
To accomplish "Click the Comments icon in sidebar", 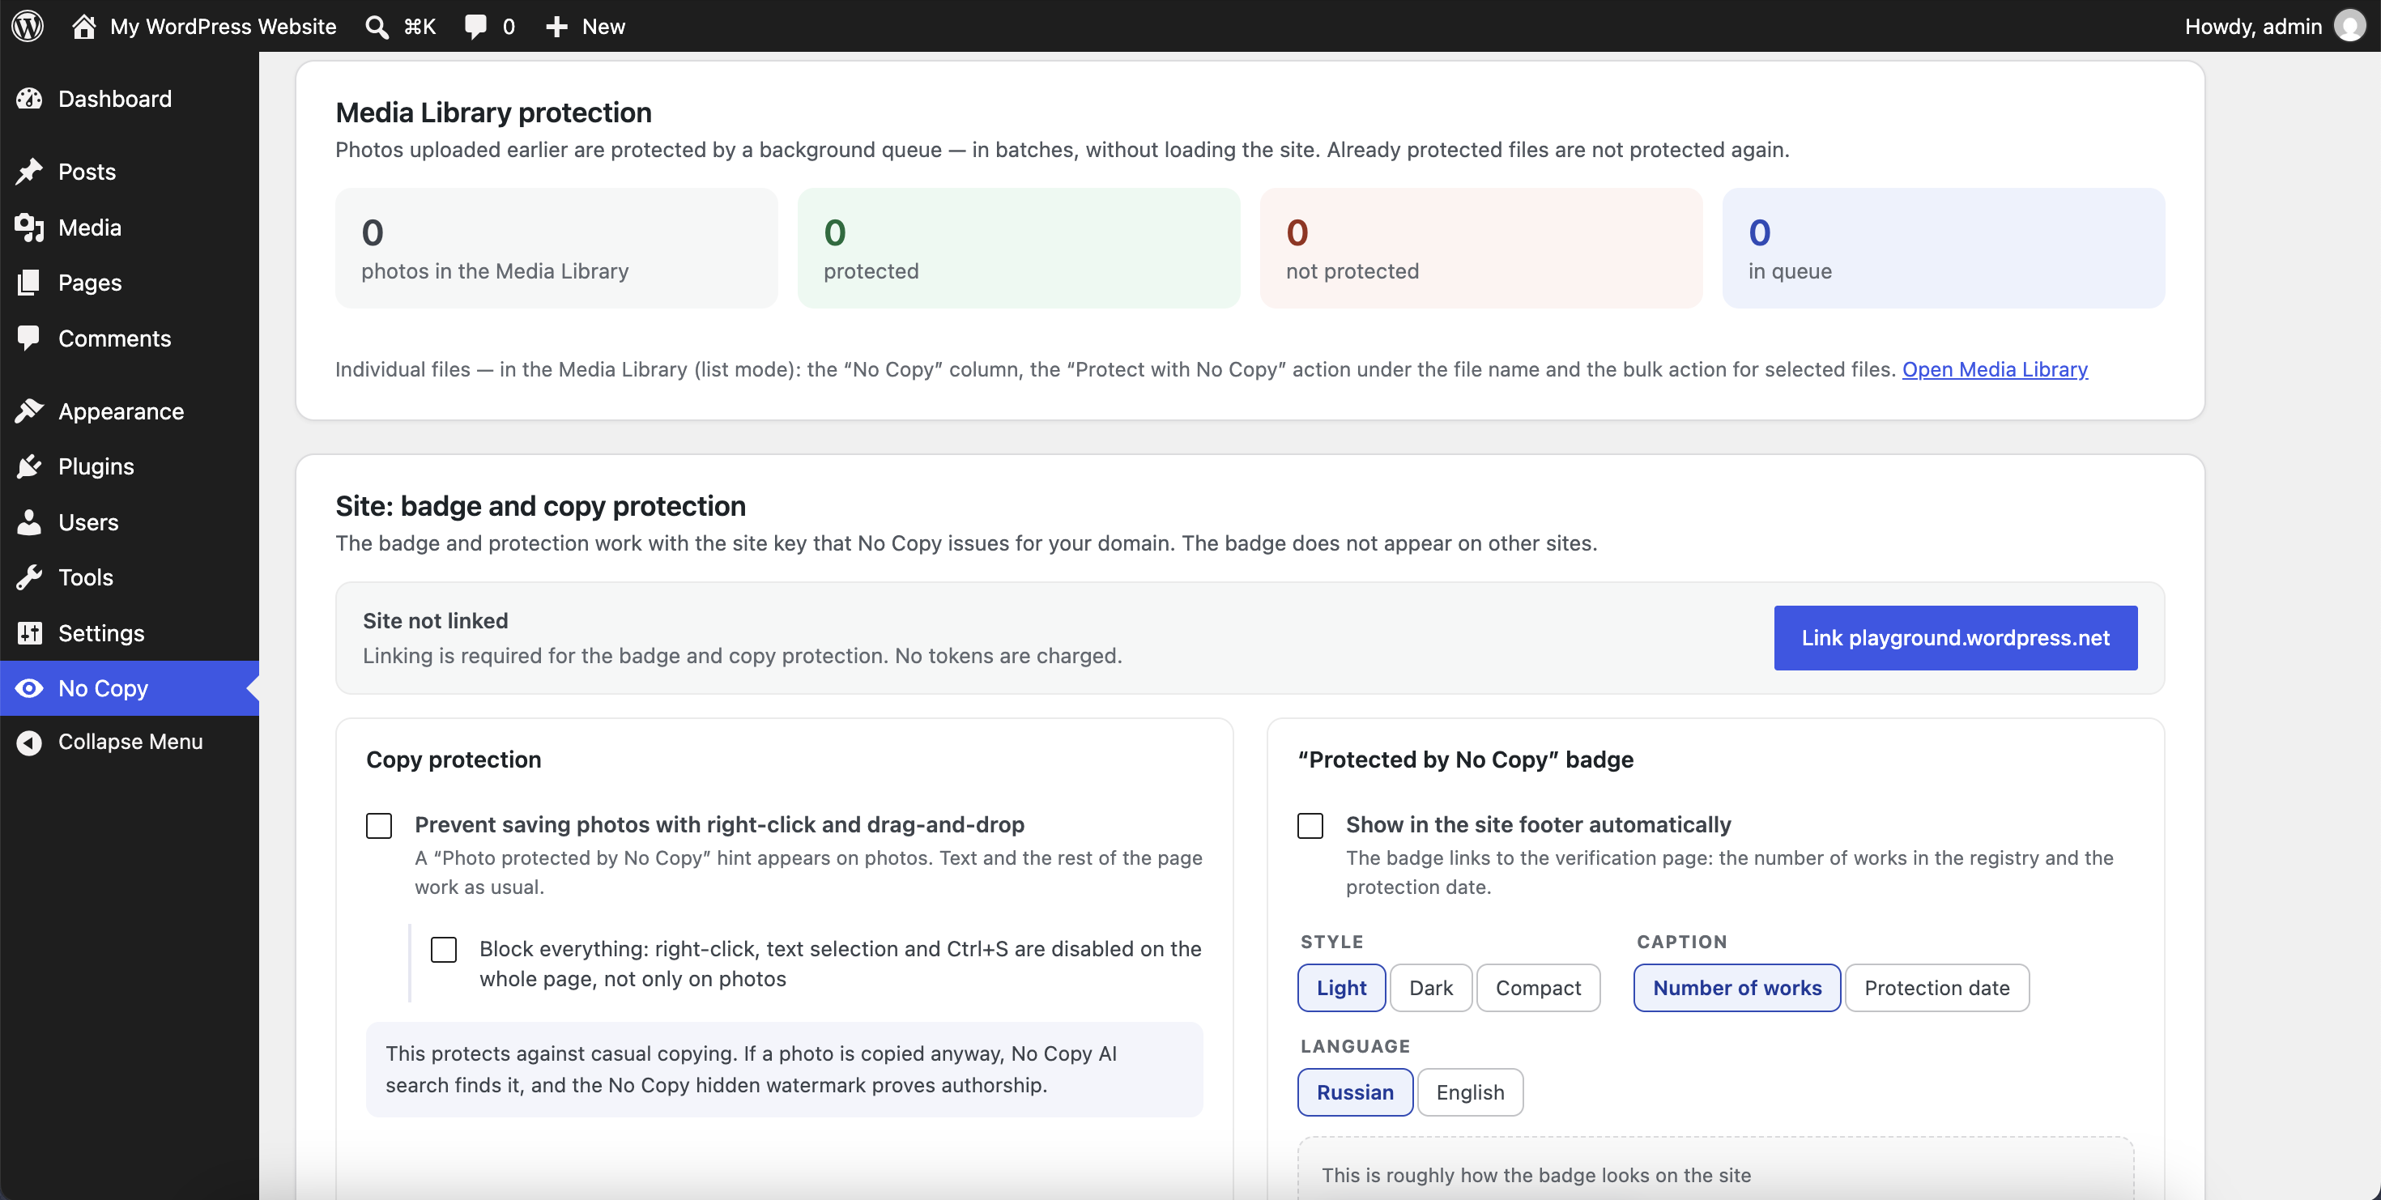I will 30,338.
